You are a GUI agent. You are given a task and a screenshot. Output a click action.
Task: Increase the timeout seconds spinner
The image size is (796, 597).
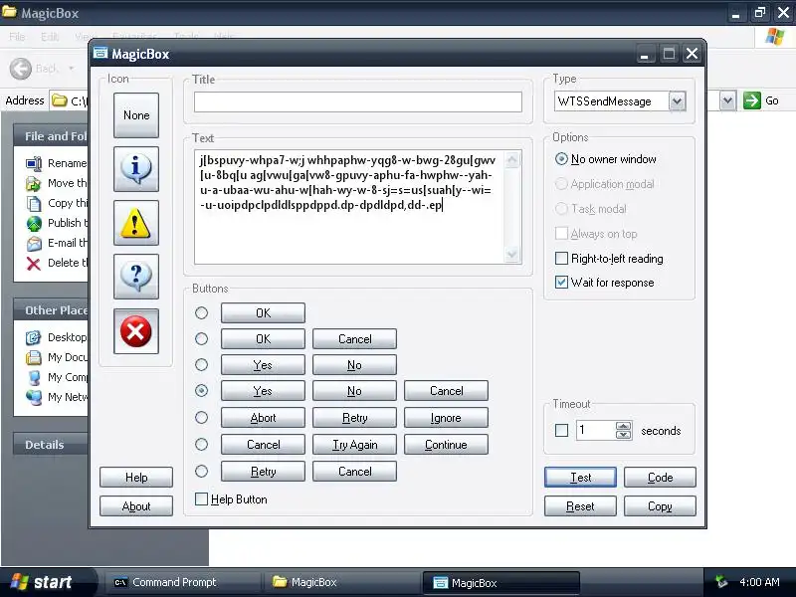[x=624, y=426]
